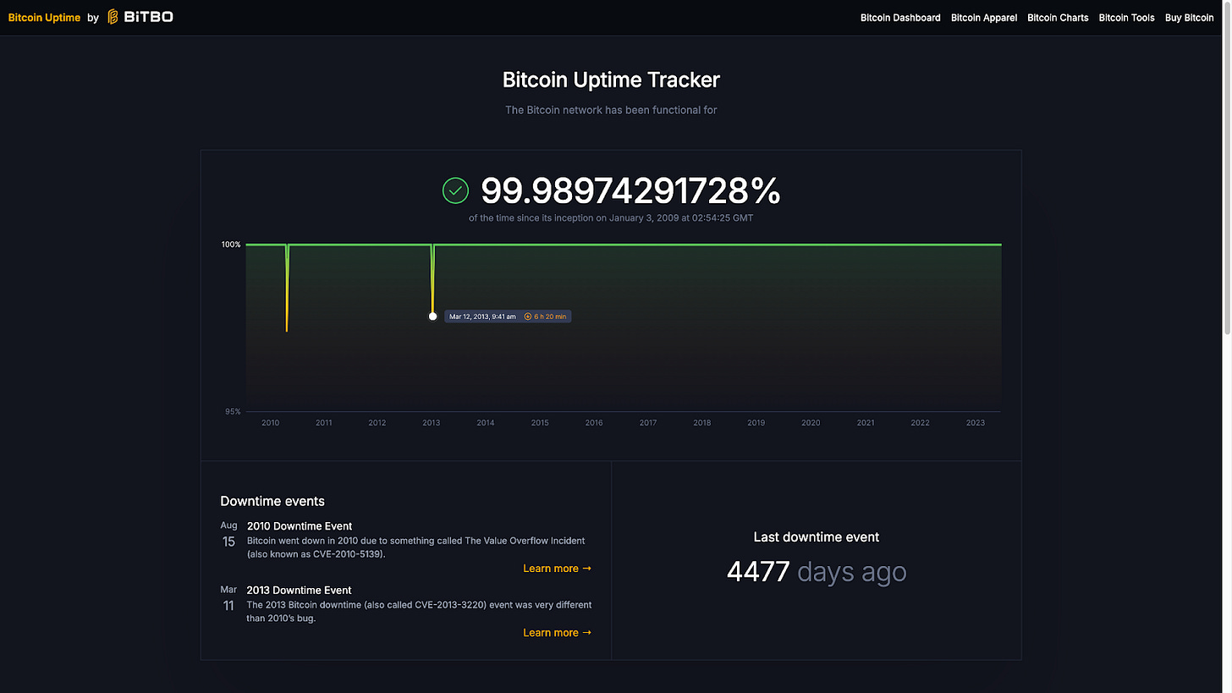1232x693 pixels.
Task: Click the 95% y-axis label
Action: point(233,412)
